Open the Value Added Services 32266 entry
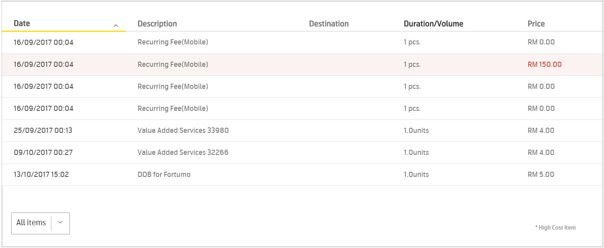The image size is (604, 248). 183,152
